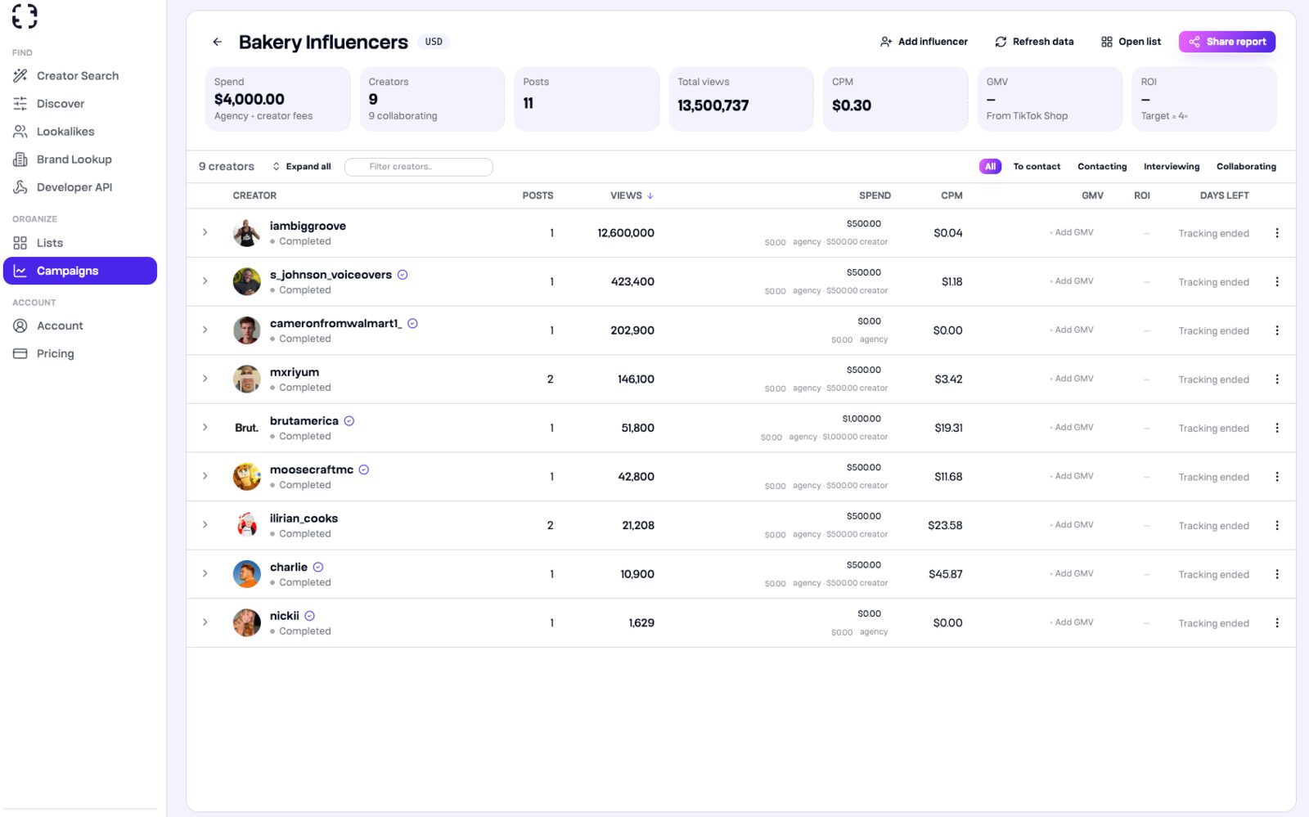Image resolution: width=1309 pixels, height=817 pixels.
Task: Click the app logo in the sidebar
Action: [x=25, y=16]
